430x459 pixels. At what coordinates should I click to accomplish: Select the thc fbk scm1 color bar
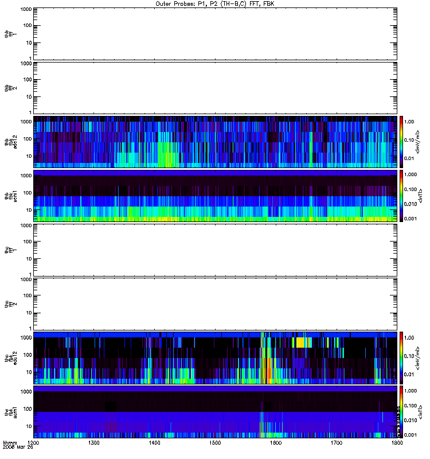point(401,412)
